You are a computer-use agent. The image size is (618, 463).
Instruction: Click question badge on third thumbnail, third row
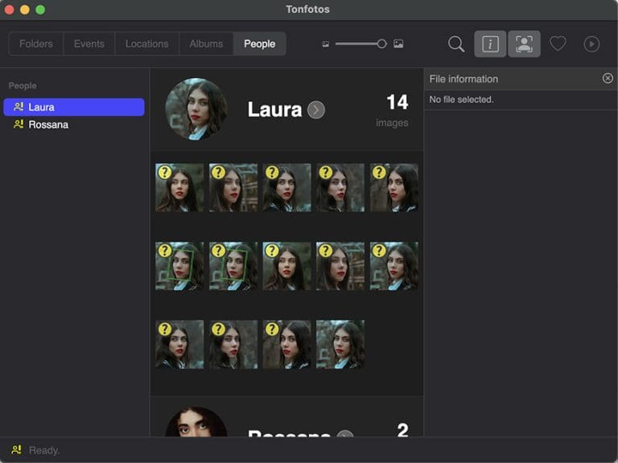click(x=272, y=329)
